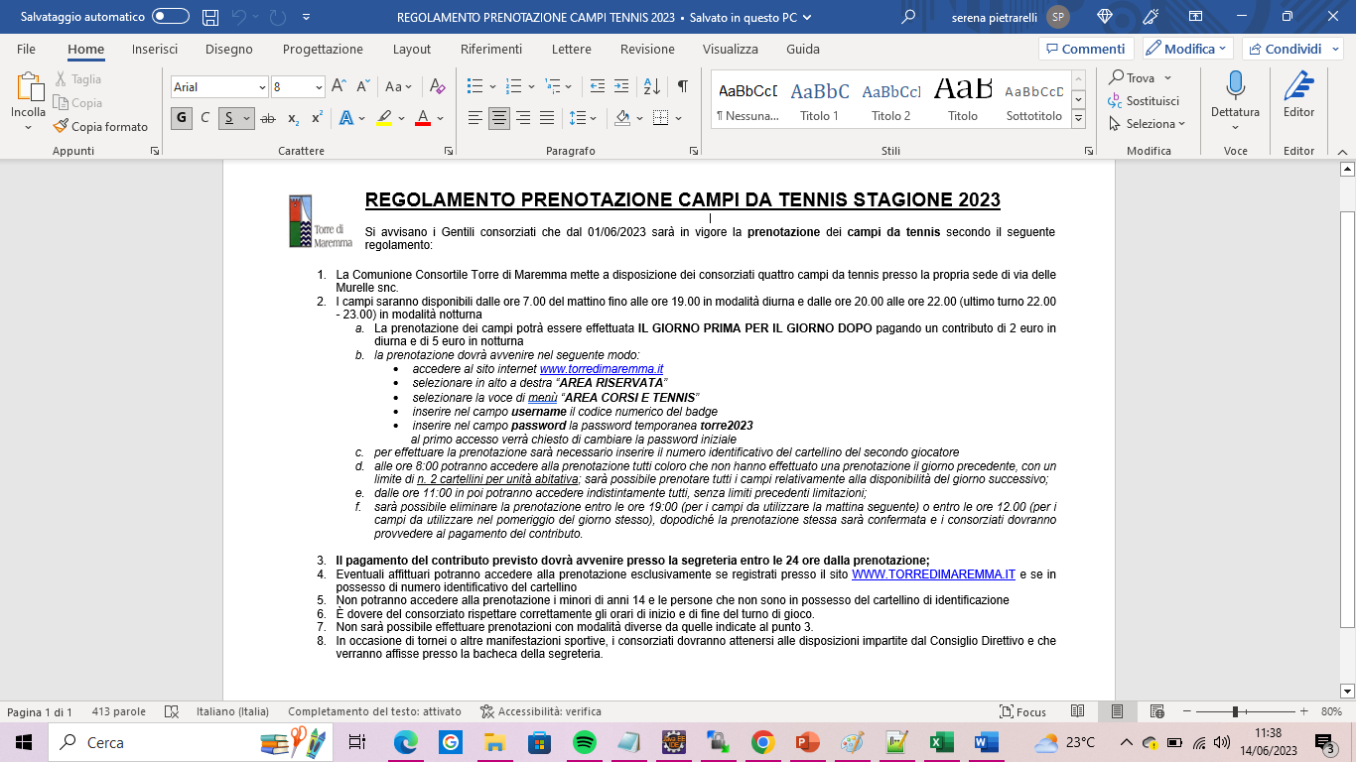Align text left
Image resolution: width=1356 pixels, height=762 pixels.
coord(475,118)
